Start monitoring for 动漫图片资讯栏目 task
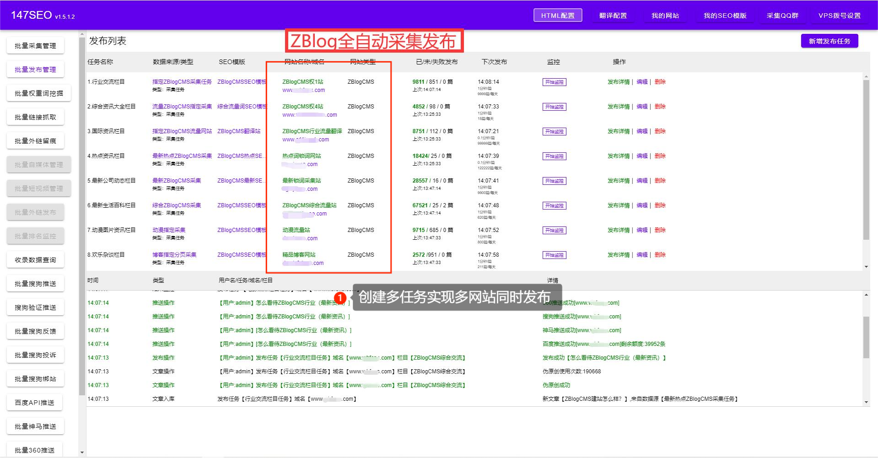 tap(554, 231)
